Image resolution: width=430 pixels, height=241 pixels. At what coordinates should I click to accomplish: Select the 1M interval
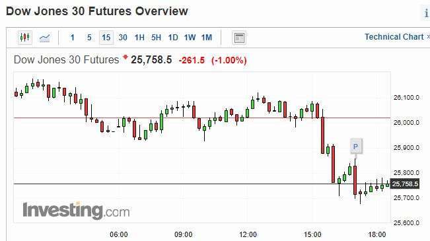pyautogui.click(x=207, y=38)
